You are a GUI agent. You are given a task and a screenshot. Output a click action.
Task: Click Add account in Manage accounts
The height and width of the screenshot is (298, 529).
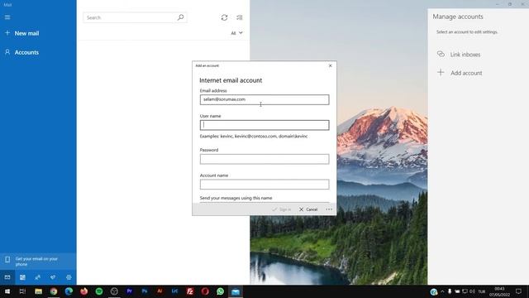click(466, 73)
